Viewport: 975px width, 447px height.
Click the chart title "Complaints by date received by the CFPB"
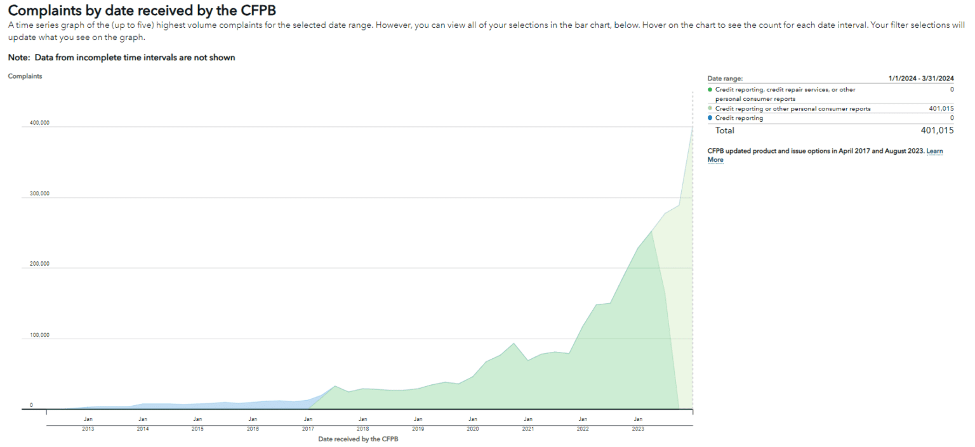click(x=142, y=11)
